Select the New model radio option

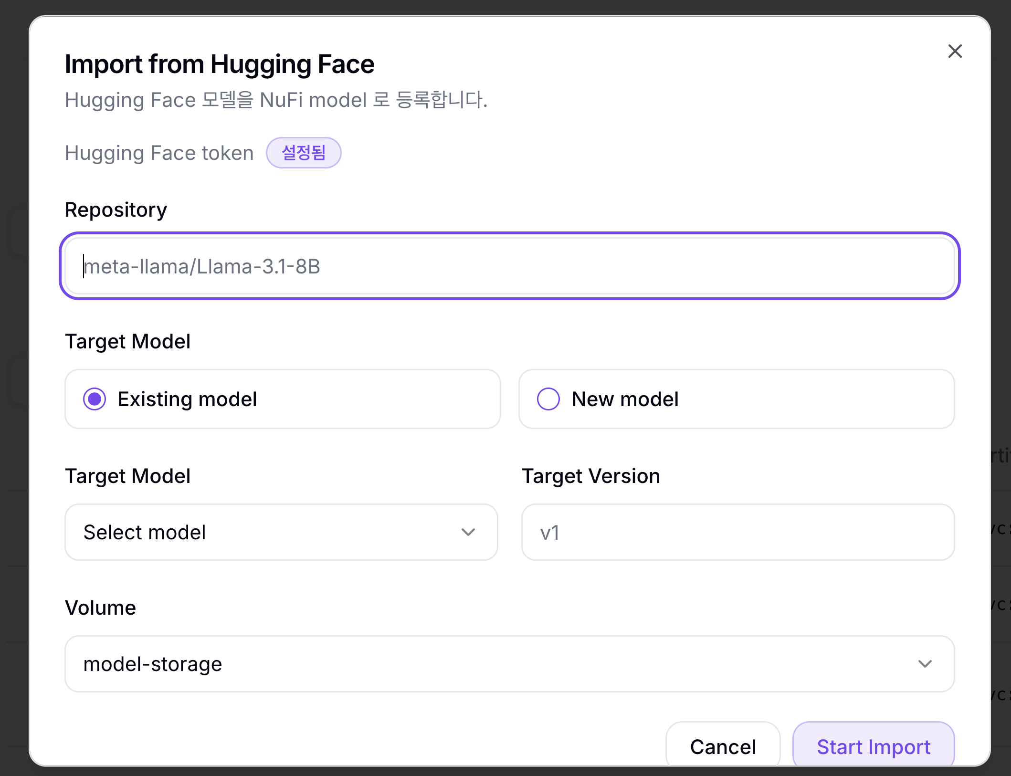737,399
